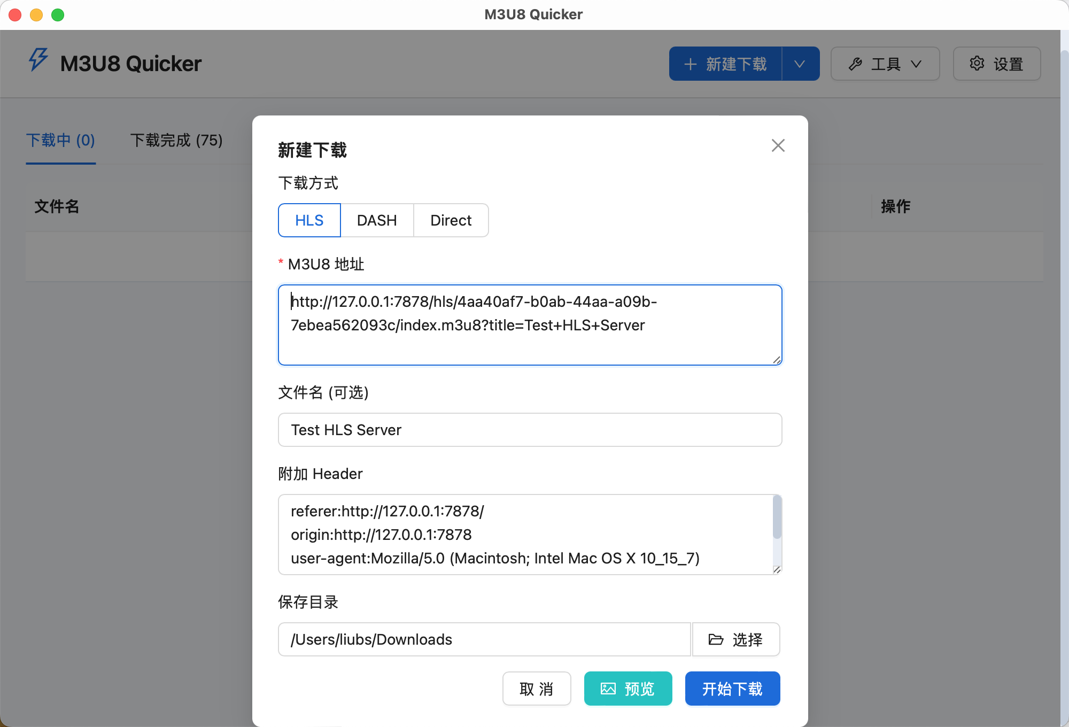Click the folder icon on the 选择 button
The width and height of the screenshot is (1069, 727).
(716, 639)
